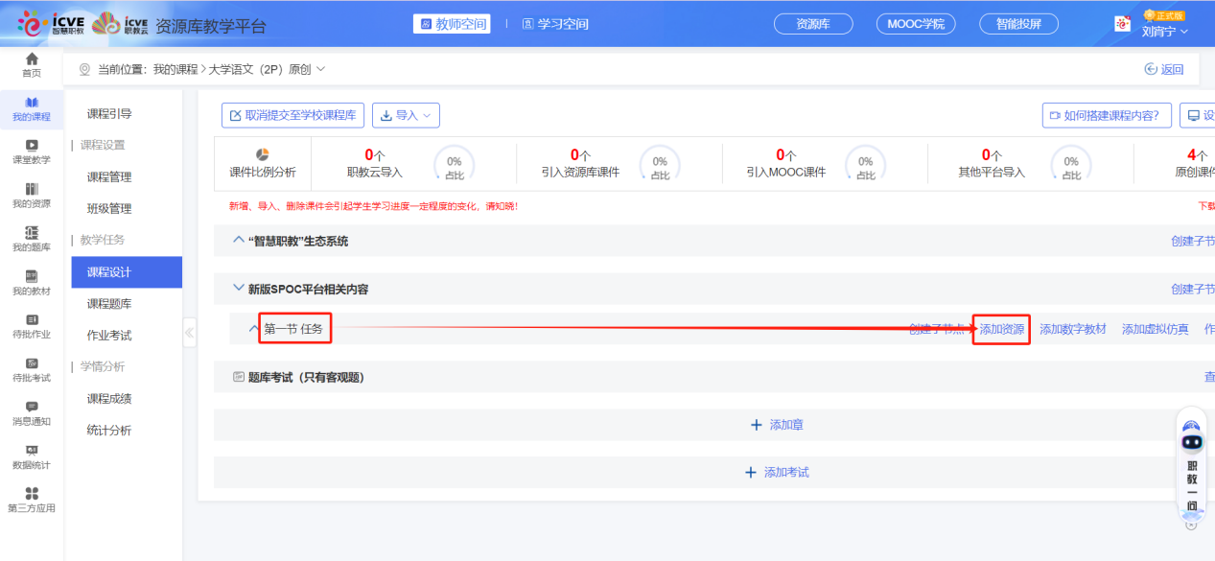Click 待批作业 pending homework icon
This screenshot has height=561, width=1215.
point(32,320)
